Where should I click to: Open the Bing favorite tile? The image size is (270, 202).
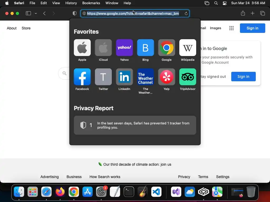[x=146, y=48]
